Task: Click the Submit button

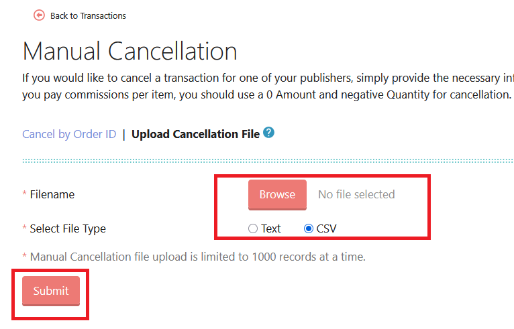Action: point(51,291)
